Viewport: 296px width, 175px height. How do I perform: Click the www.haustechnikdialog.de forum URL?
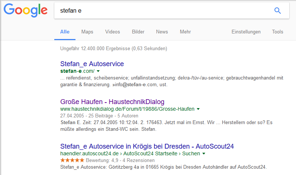(127, 109)
